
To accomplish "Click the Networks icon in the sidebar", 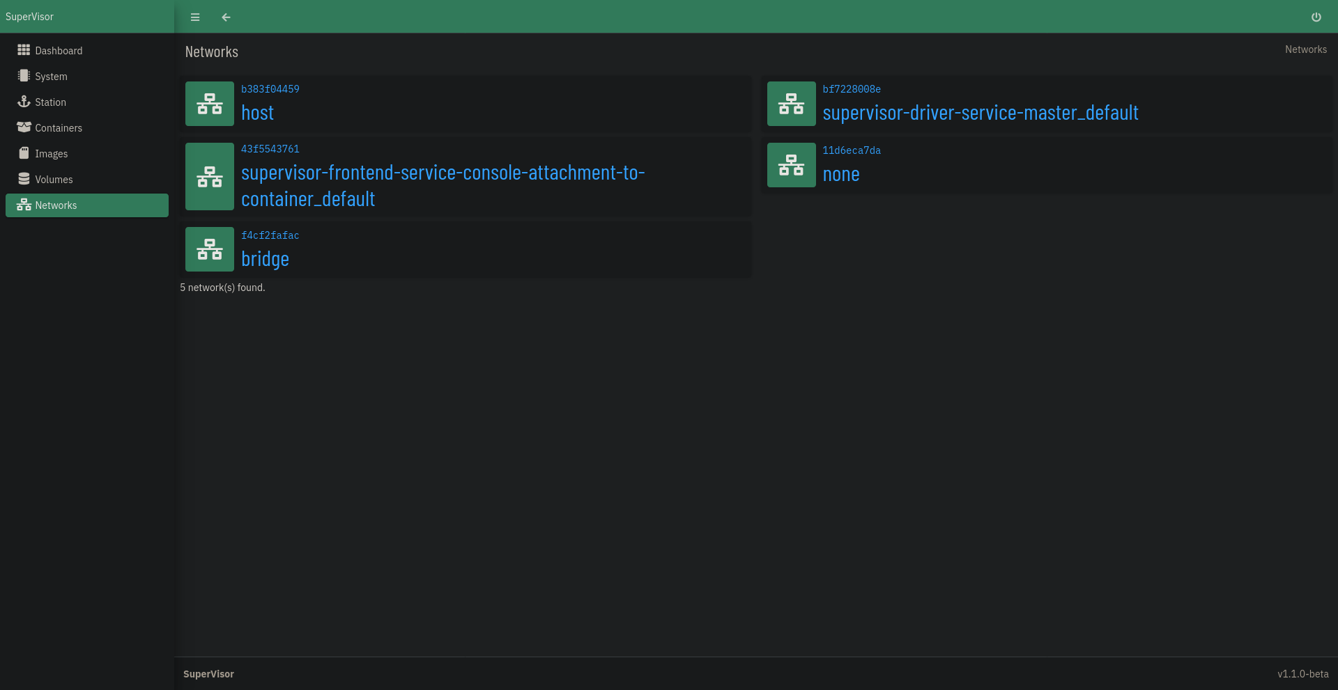I will coord(23,205).
